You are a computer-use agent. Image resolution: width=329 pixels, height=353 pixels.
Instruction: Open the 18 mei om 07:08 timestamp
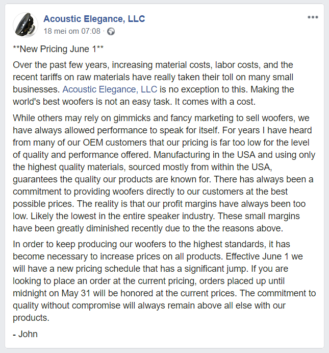pyautogui.click(x=72, y=31)
